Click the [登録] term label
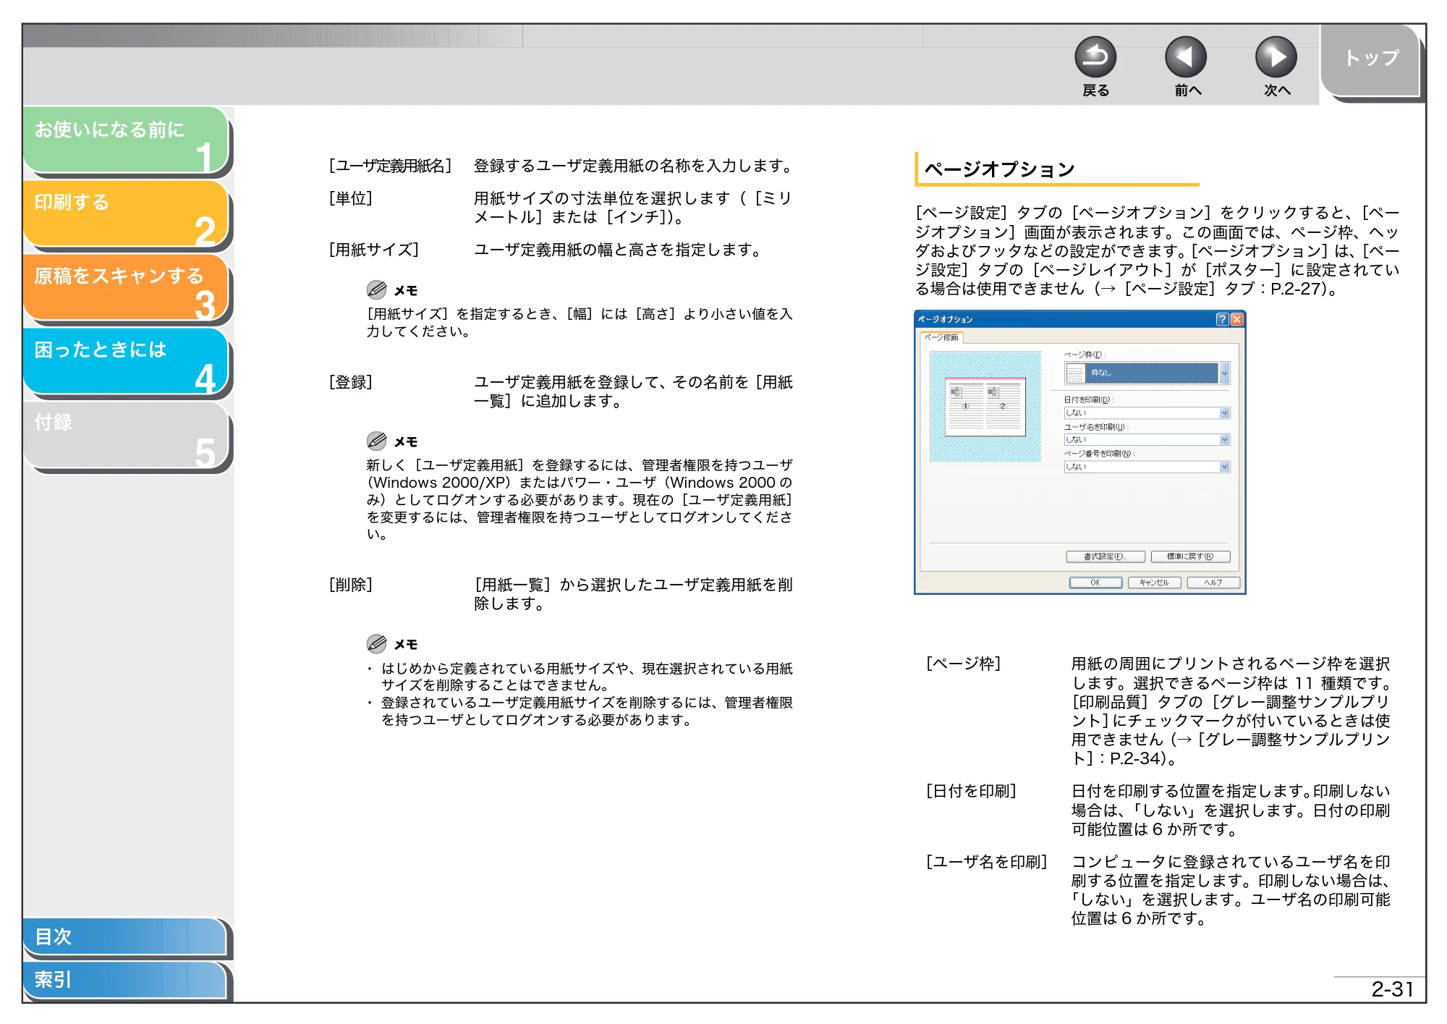The height and width of the screenshot is (1024, 1447). [350, 382]
